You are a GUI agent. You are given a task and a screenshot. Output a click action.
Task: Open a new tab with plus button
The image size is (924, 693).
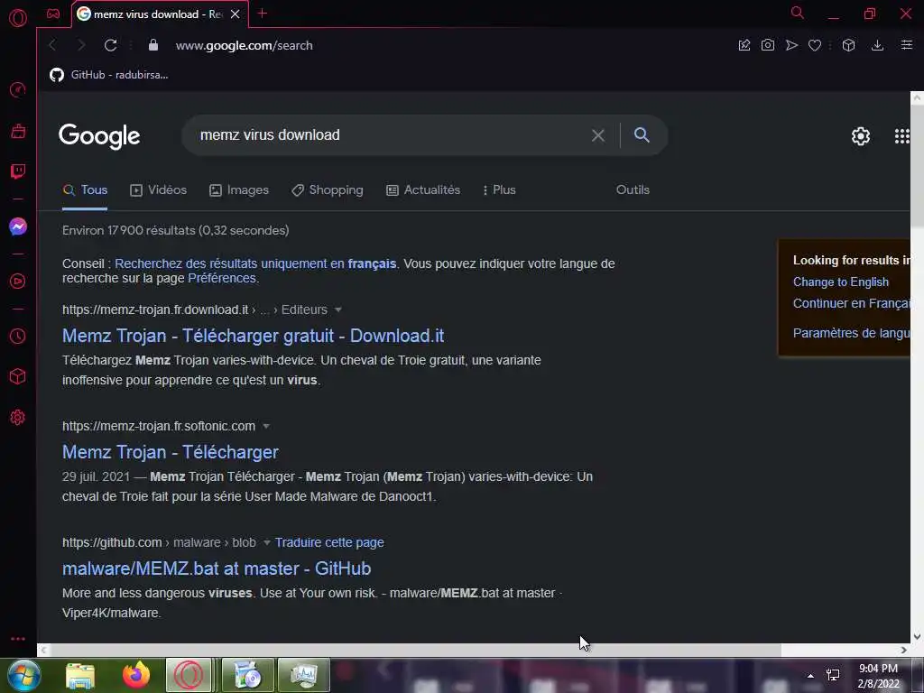263,14
